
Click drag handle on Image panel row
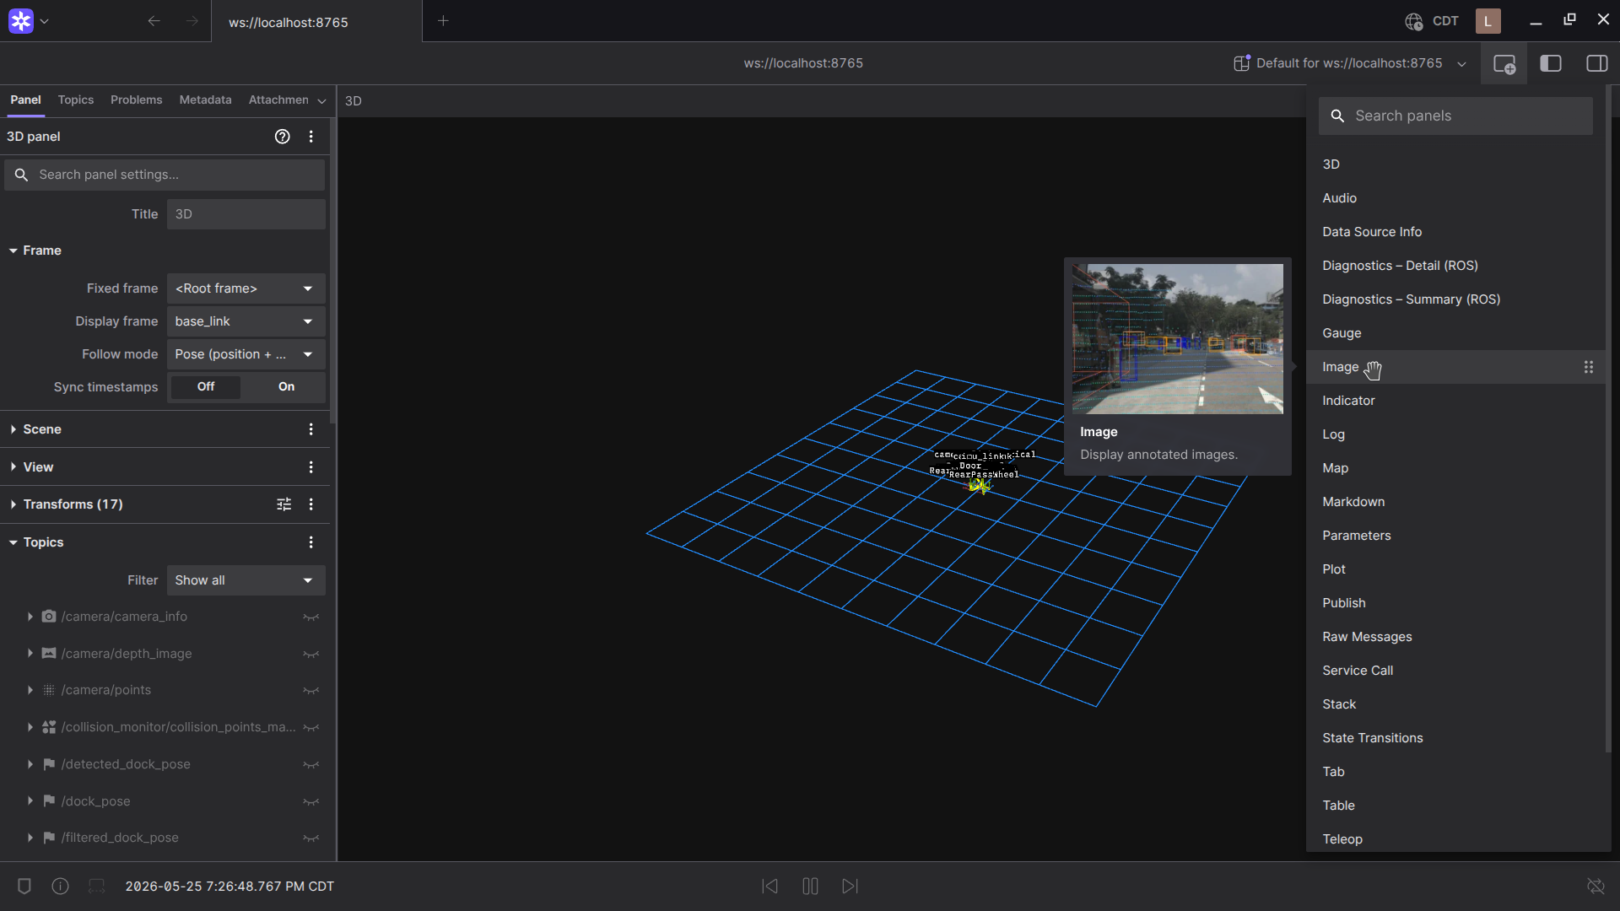(x=1589, y=367)
